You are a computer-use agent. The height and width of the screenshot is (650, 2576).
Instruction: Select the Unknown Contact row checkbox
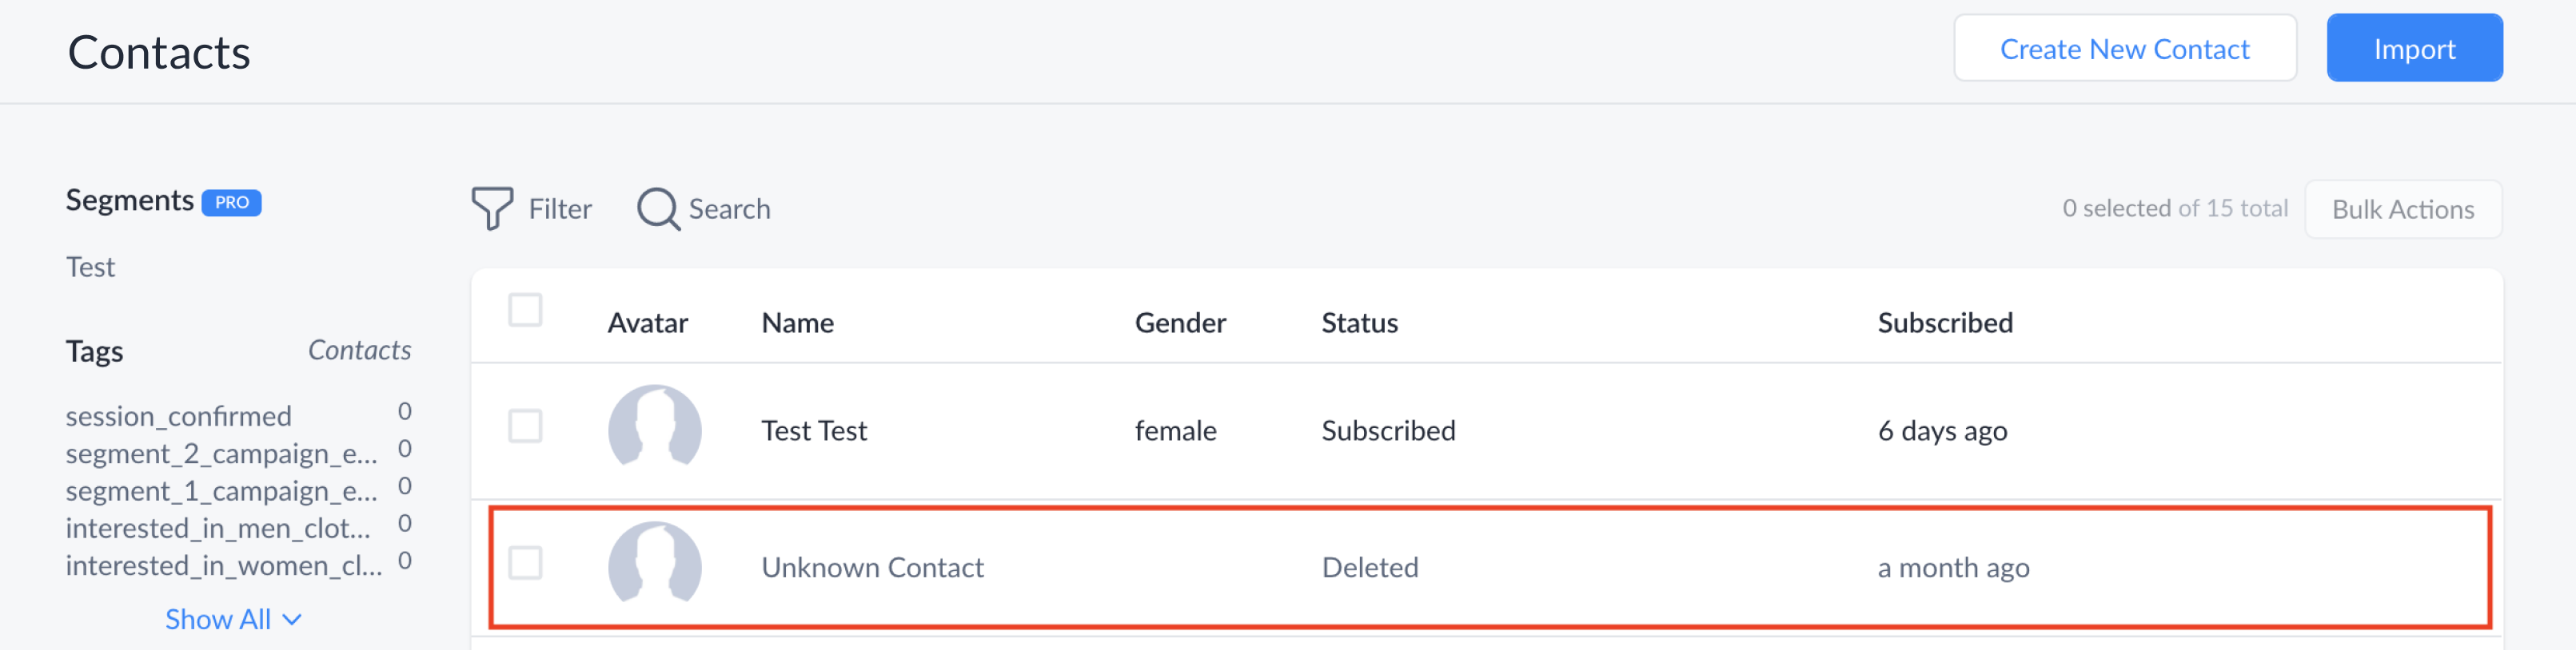point(525,563)
